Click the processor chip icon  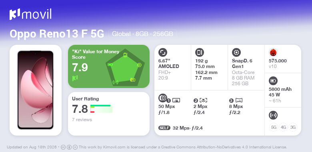(x=236, y=52)
